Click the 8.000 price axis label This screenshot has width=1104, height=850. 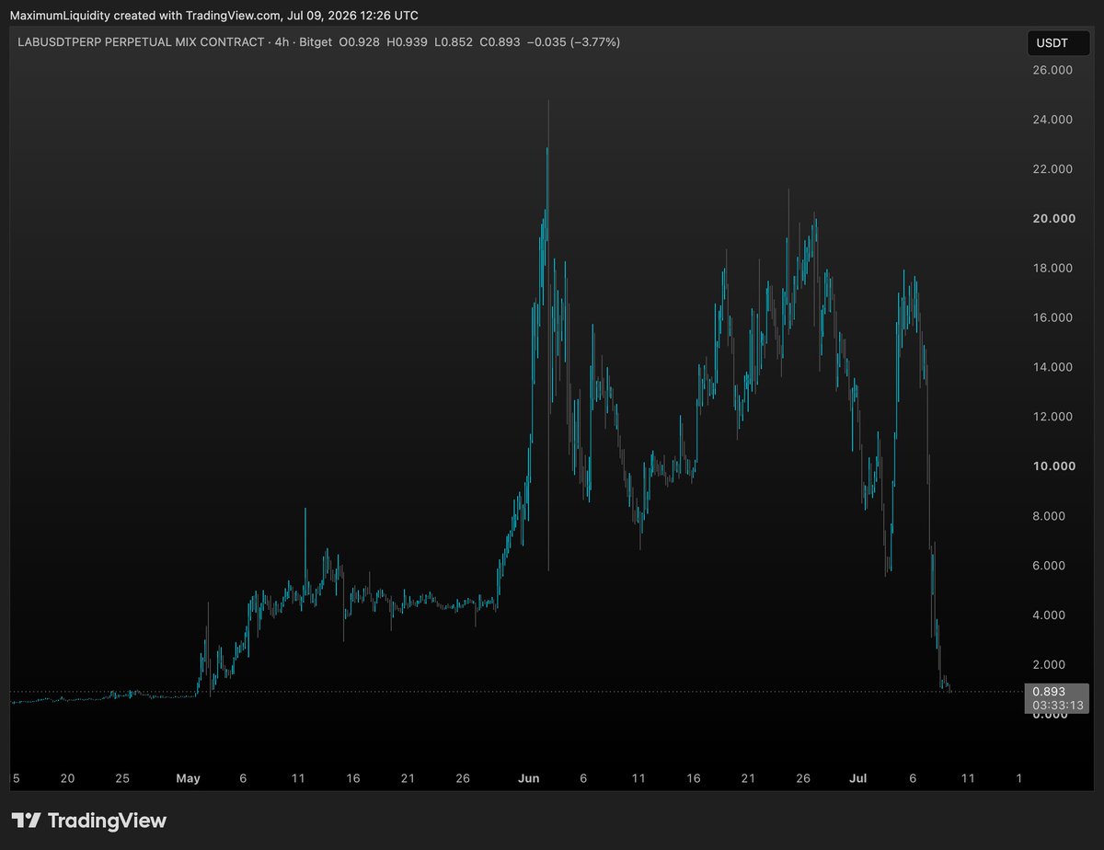(1050, 516)
